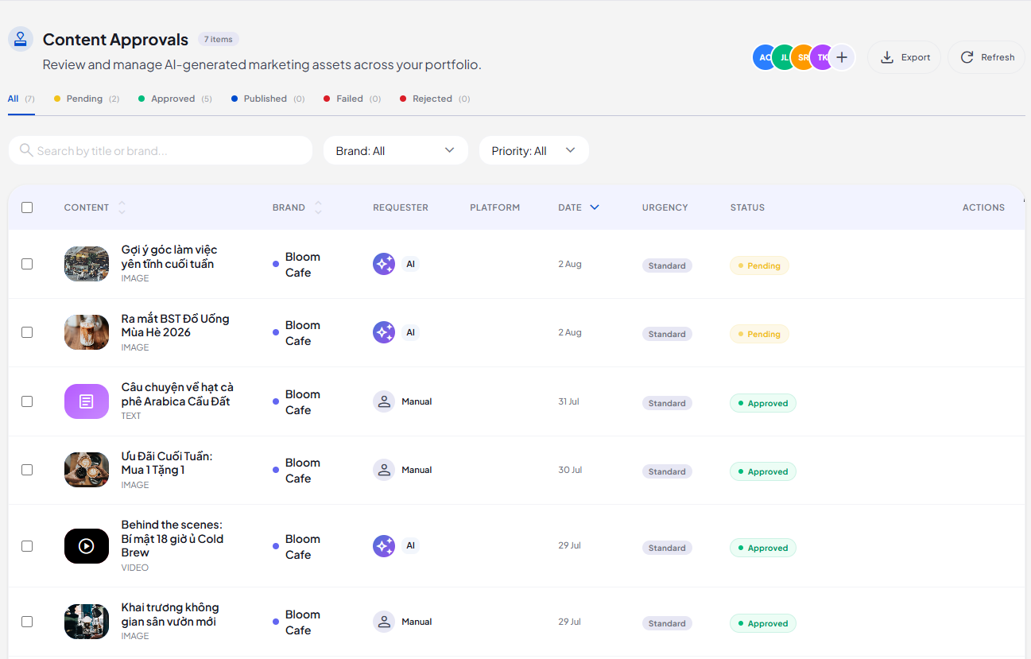The width and height of the screenshot is (1031, 659).
Task: Switch to the Pending tab
Action: [86, 99]
